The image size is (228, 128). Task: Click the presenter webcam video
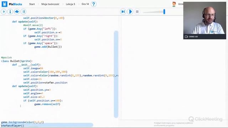point(205,18)
